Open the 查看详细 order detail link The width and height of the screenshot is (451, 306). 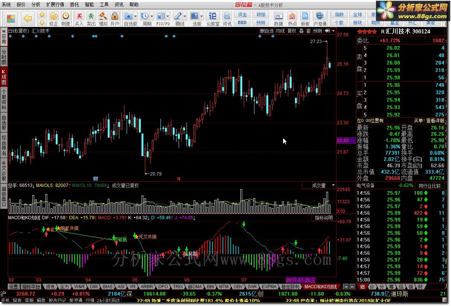434,121
